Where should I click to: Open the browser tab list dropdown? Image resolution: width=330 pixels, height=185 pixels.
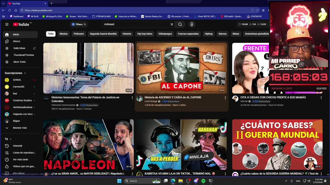3,3
